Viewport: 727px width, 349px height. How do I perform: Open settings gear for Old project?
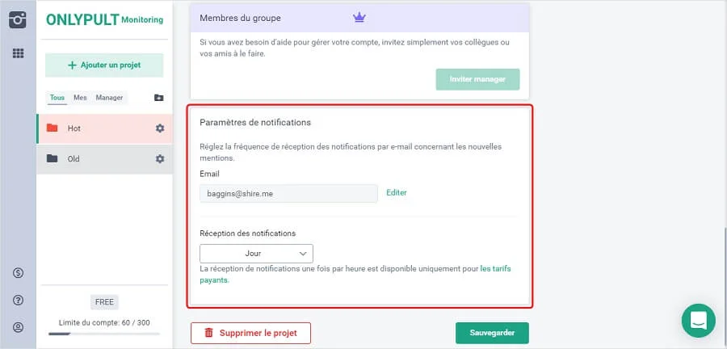pos(160,159)
